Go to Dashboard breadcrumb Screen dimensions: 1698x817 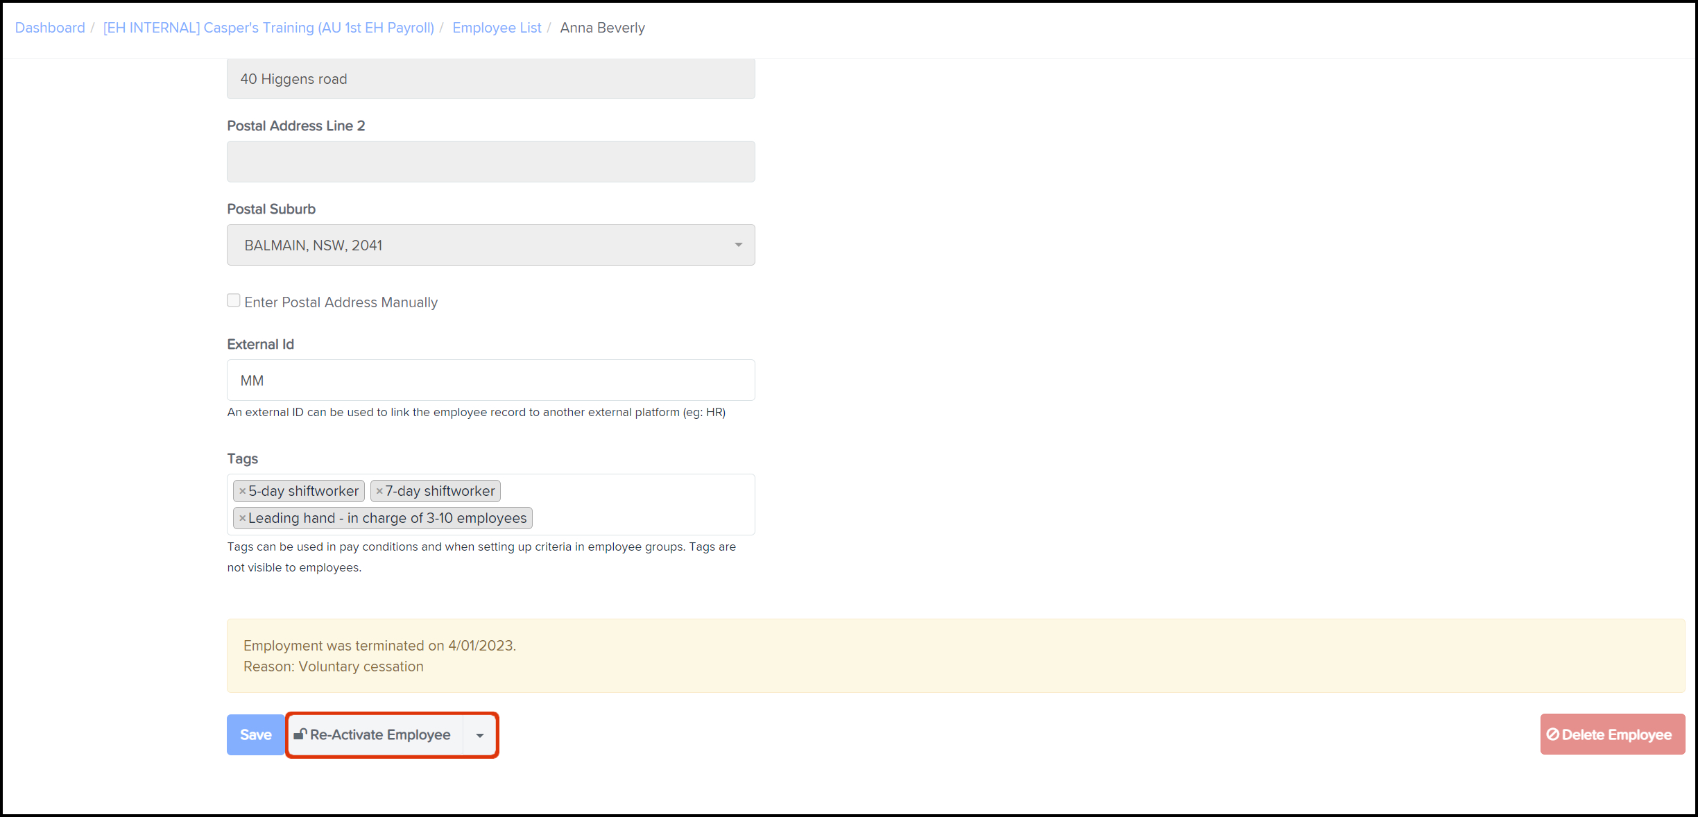pyautogui.click(x=50, y=28)
